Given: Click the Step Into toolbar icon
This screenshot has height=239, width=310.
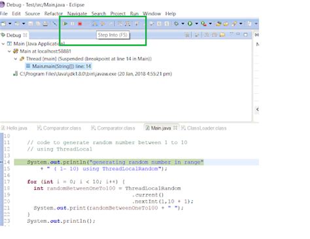Looking at the screenshot, I should [x=95, y=24].
